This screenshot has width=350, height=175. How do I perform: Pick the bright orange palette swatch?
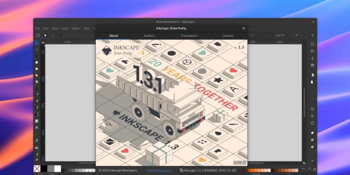point(252,170)
